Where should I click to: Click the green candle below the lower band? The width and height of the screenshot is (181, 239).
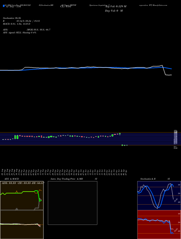122,145
